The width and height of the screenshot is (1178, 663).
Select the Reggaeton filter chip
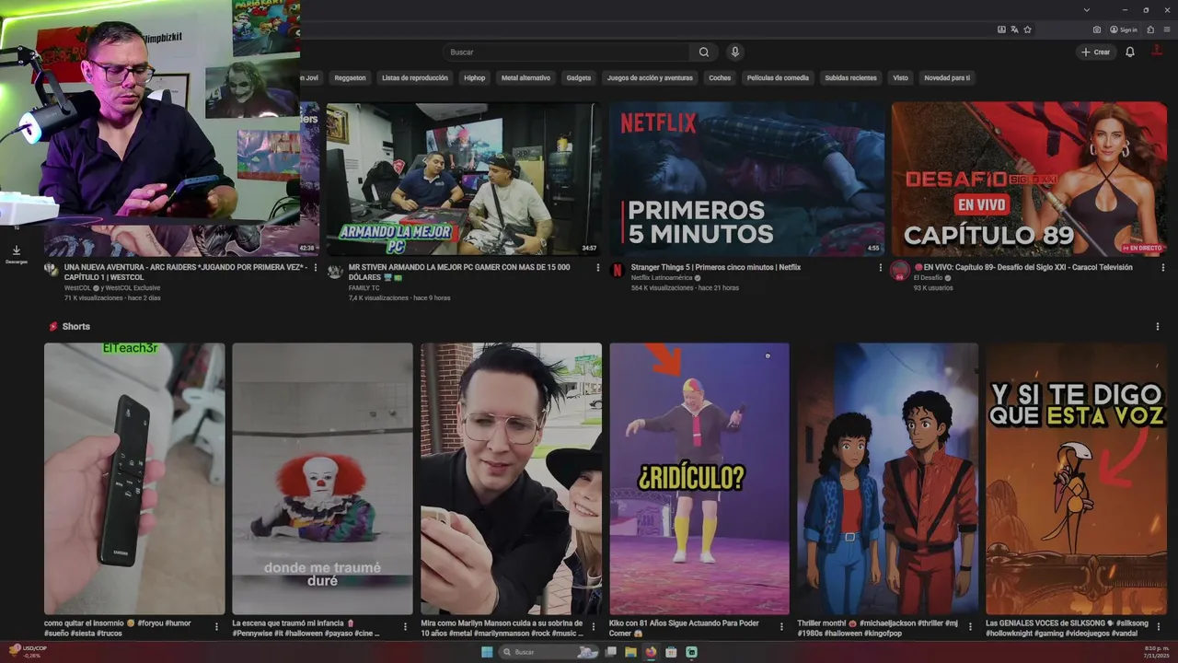tap(350, 78)
